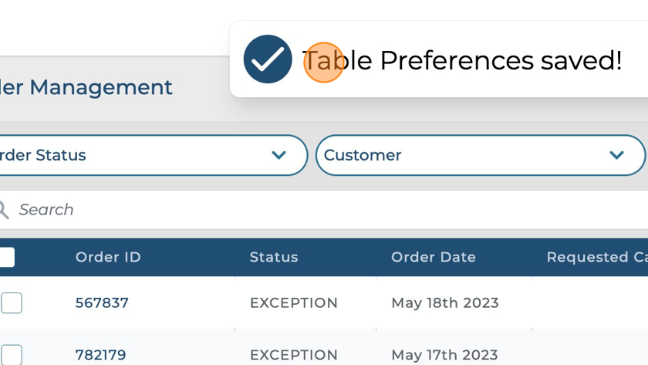Click the EXCEPTION status of order 567837

tap(294, 302)
